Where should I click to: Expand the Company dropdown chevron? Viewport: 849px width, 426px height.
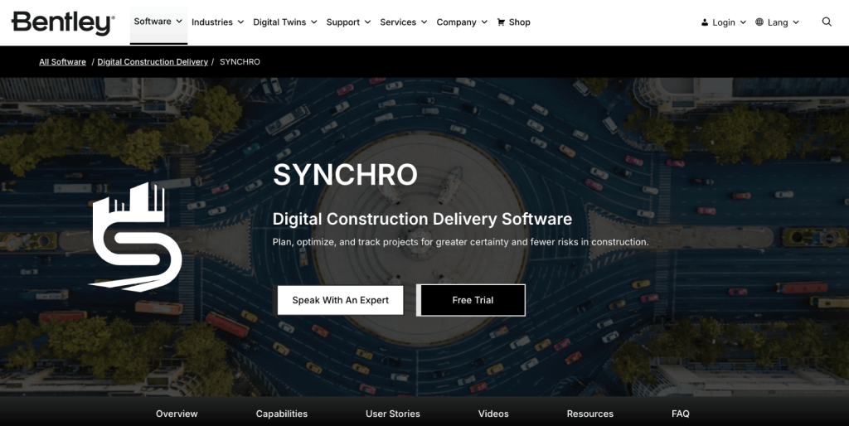click(x=484, y=22)
